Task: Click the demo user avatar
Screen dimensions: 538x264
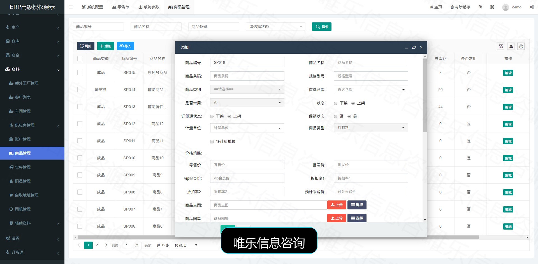Action: tap(505, 7)
